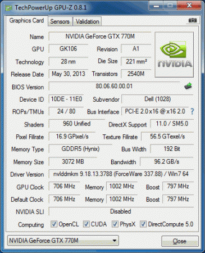The image size is (205, 253).
Task: Click the camera screenshot icon
Action: tap(193, 20)
